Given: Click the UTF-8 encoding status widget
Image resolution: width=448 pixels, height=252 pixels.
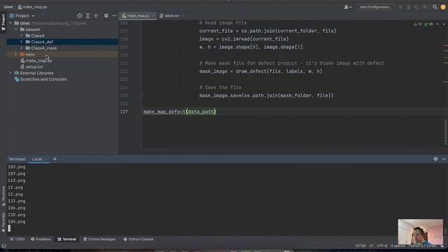Looking at the screenshot, I should click(381, 246).
